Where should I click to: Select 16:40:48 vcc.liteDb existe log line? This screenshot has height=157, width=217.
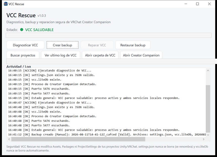pyautogui.click(x=35, y=112)
